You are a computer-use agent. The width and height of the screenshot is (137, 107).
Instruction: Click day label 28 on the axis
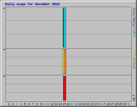click(x=116, y=104)
